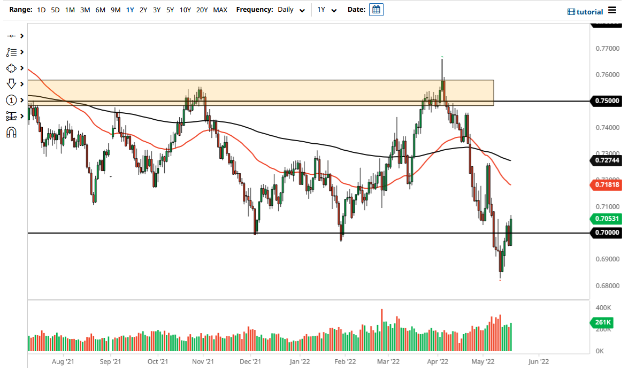Switch chart range to MAX
The image size is (628, 371).
[x=220, y=10]
